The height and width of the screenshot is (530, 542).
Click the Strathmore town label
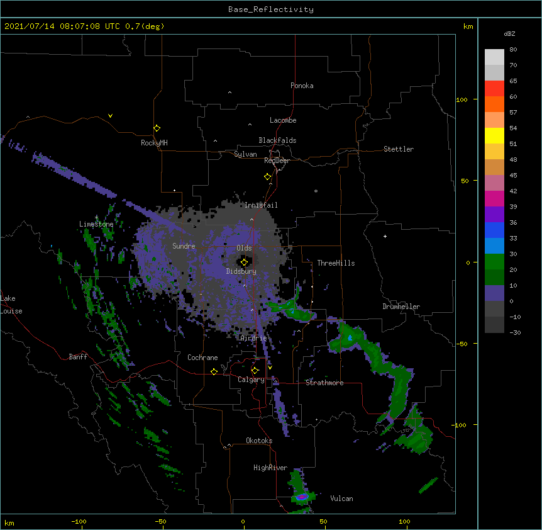[324, 383]
